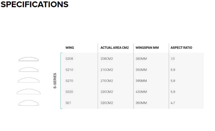Screen dimensions: 215x131
Task: Click the 208CM2 area value
Action: tap(107, 59)
